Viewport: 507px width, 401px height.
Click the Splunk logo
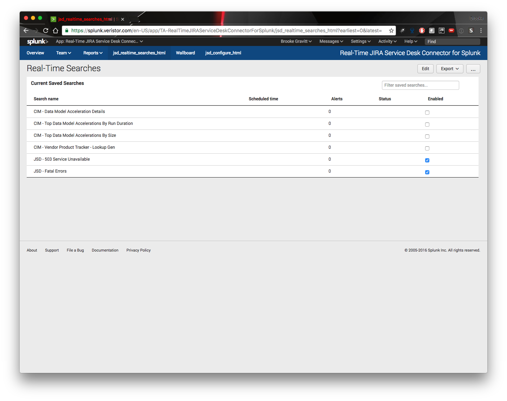(x=37, y=41)
